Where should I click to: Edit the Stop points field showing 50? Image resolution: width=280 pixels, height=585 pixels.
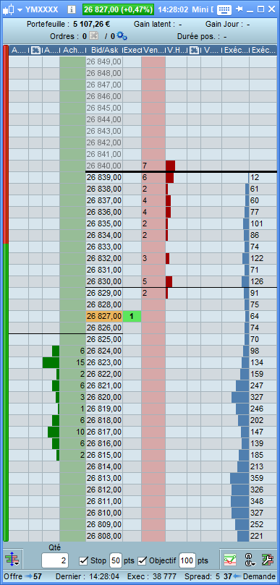[x=115, y=560]
